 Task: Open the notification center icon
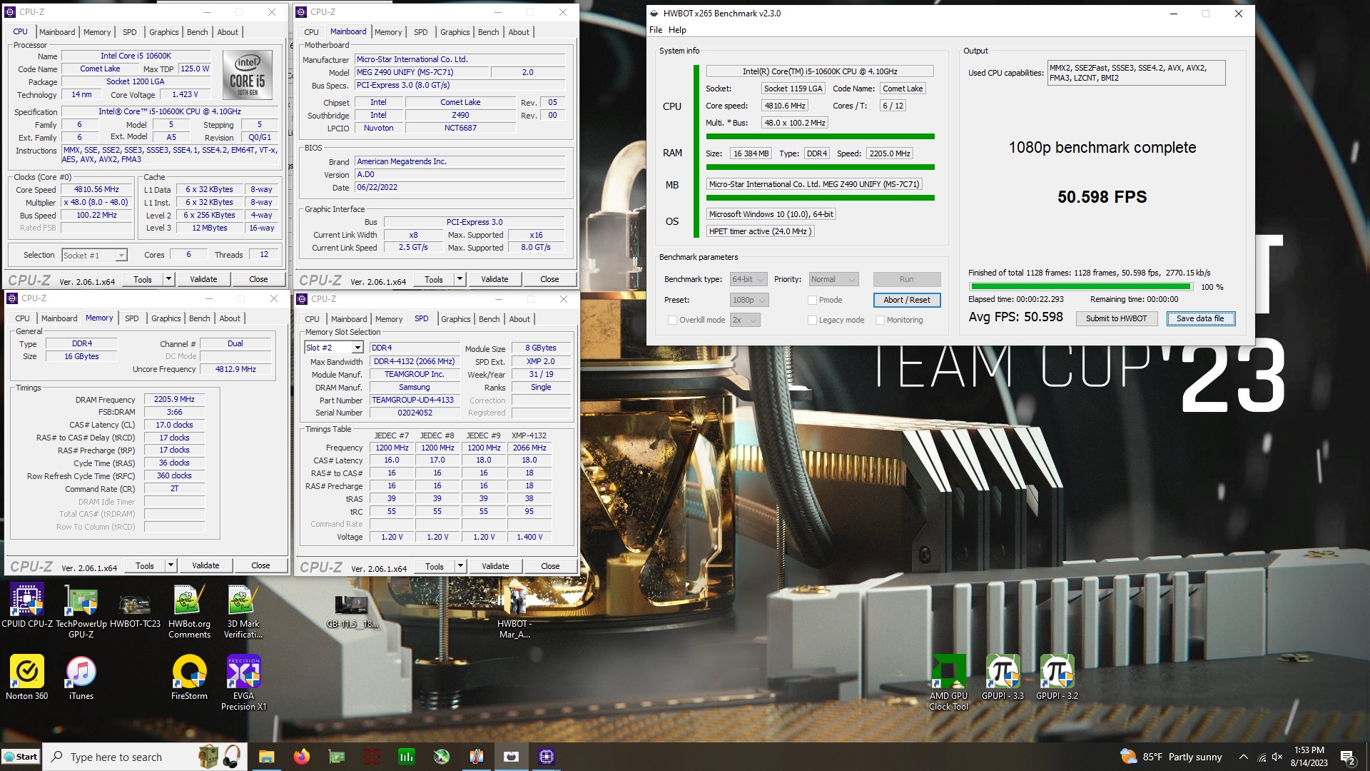click(x=1348, y=757)
